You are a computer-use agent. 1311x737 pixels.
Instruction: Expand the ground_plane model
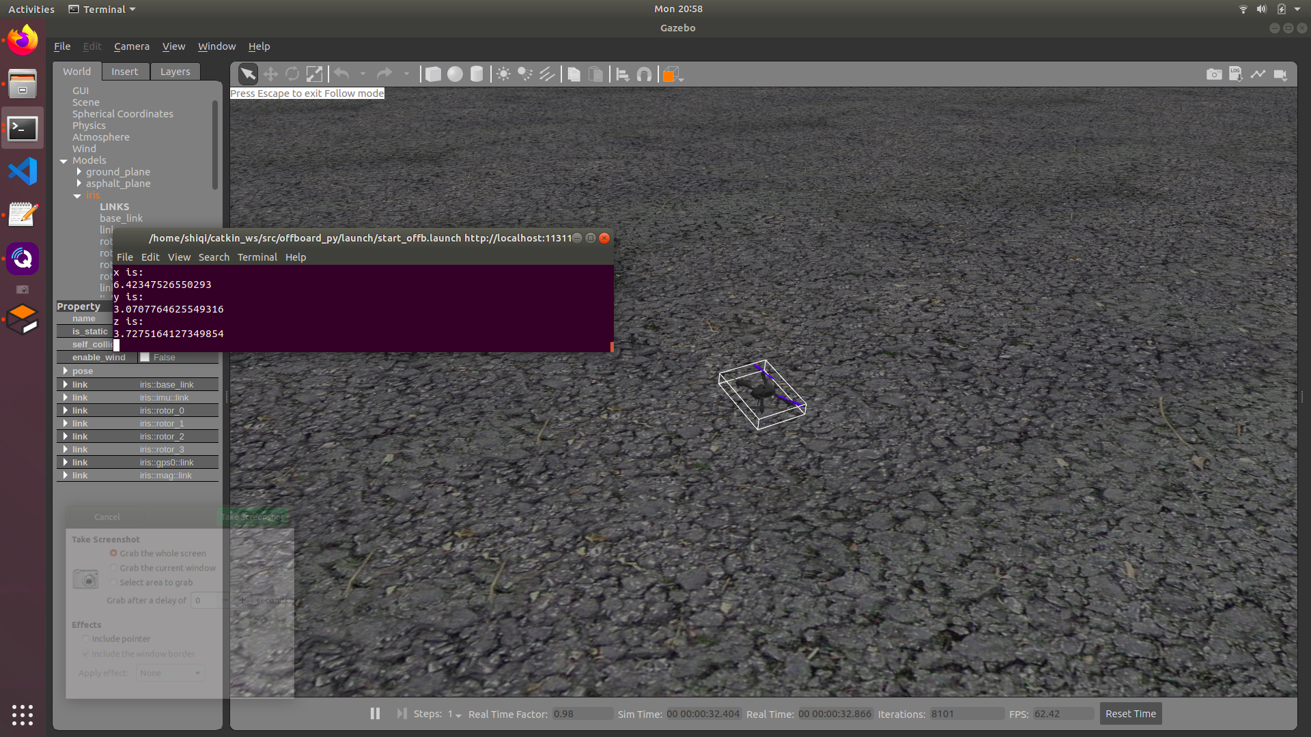click(79, 172)
